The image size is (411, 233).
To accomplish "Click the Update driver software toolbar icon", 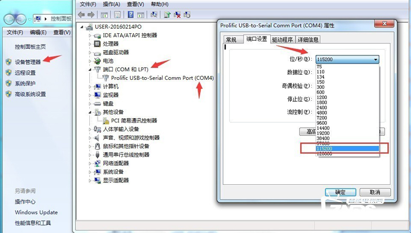I will point(167,15).
